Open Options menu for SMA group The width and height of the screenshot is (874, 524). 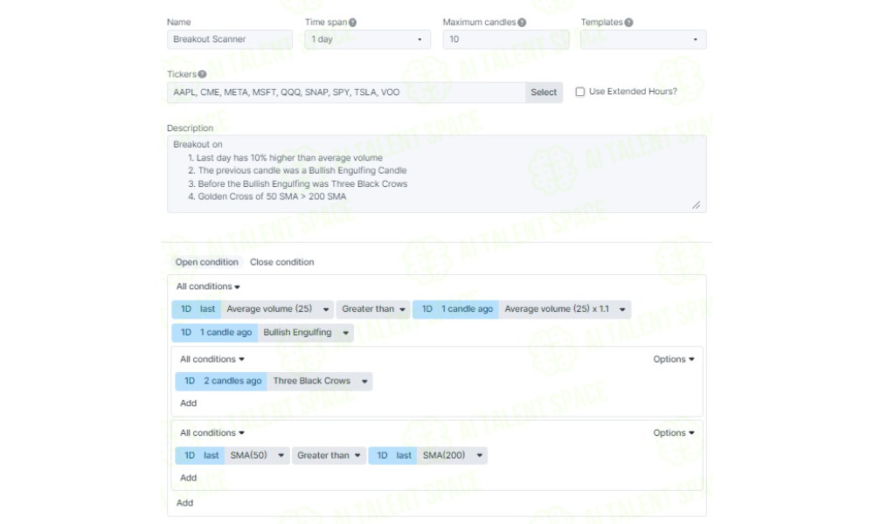click(673, 432)
